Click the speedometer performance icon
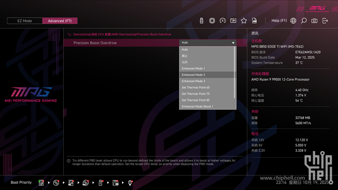Screen dimensions: 338x190 click(222, 21)
